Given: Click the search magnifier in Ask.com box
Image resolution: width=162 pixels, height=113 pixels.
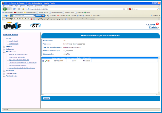Looking at the screenshot, I should [158, 9].
